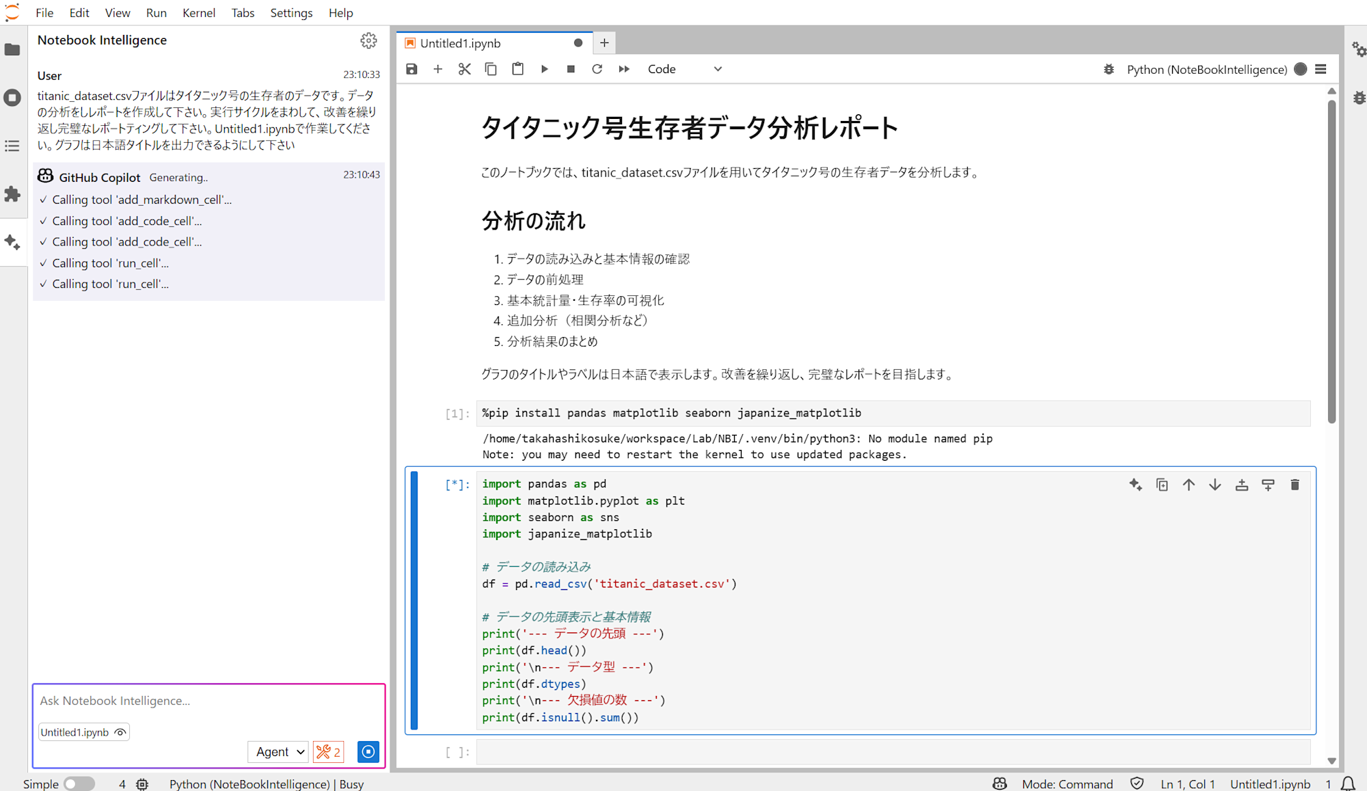Select the Untitled1.ipynb notebook tab
The width and height of the screenshot is (1367, 791).
click(494, 43)
